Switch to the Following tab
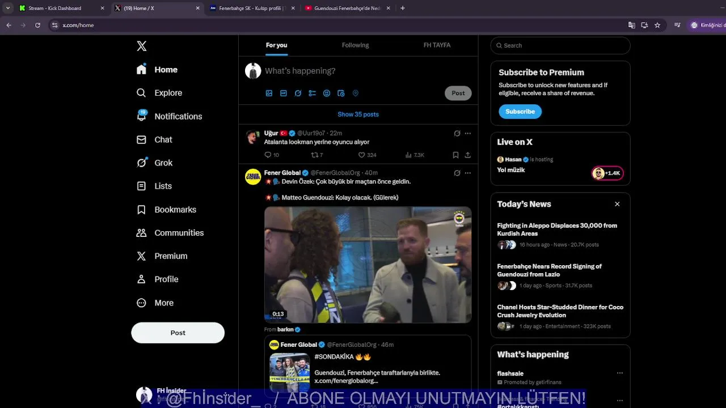This screenshot has width=726, height=408. (355, 45)
